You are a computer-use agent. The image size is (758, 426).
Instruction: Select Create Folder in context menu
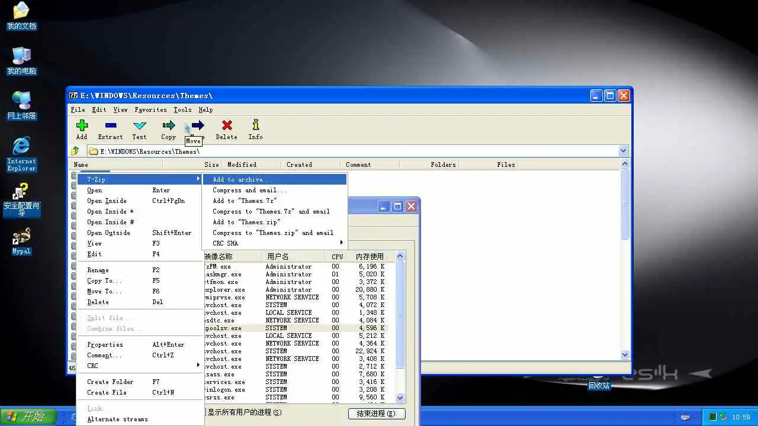tap(140, 382)
